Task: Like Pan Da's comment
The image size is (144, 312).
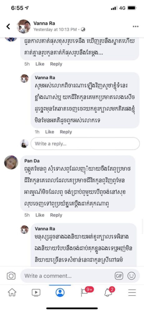Action: 40,215
